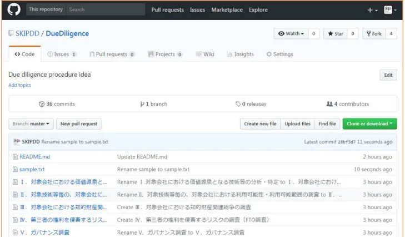Image resolution: width=405 pixels, height=237 pixels.
Task: Switch to the repository Issues tab
Action: click(62, 55)
